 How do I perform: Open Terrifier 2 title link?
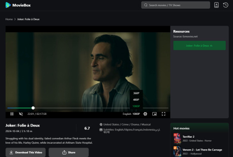[x=189, y=137]
